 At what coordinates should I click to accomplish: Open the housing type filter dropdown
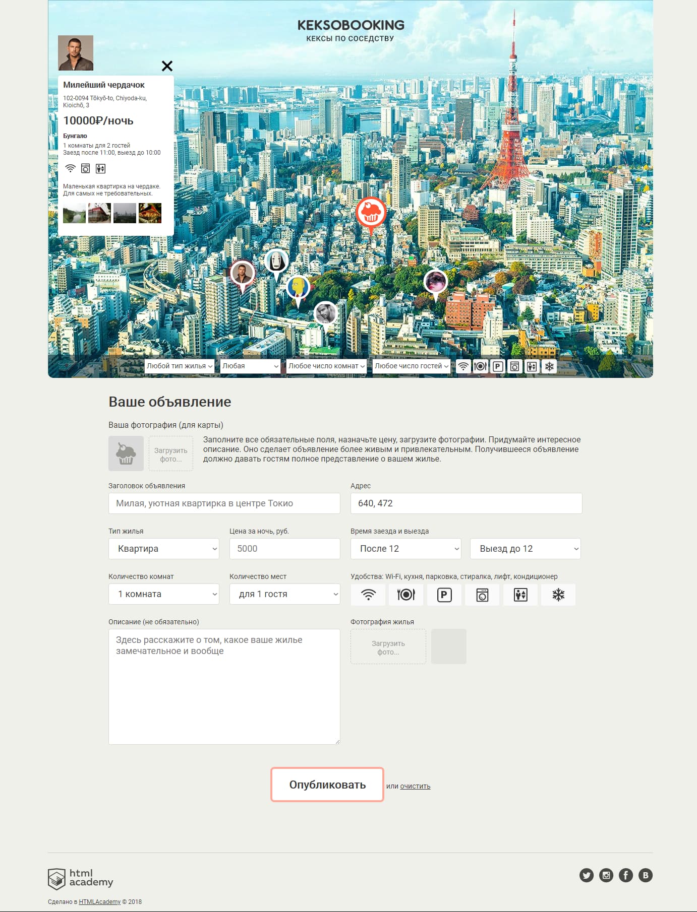tap(180, 366)
